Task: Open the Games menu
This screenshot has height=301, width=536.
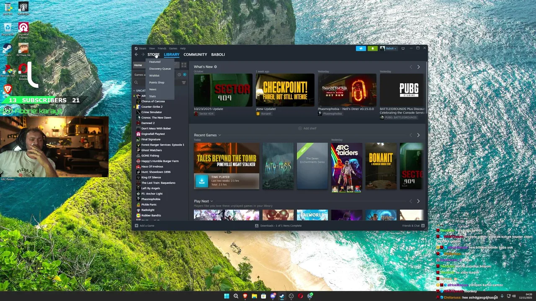Action: (173, 48)
